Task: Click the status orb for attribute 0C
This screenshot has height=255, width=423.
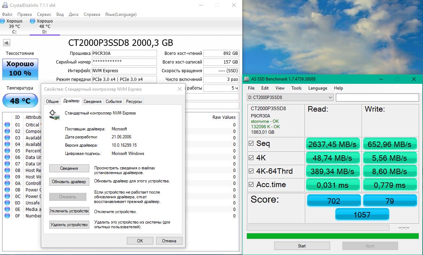Action: click(x=7, y=196)
